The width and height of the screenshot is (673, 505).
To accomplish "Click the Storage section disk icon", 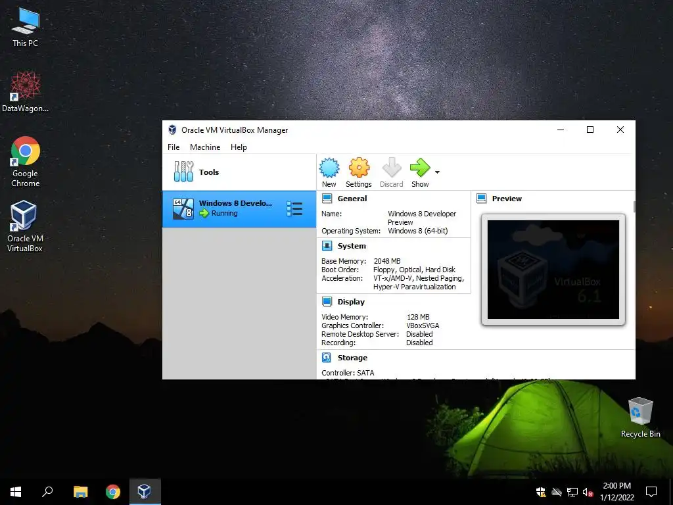I will [x=327, y=357].
